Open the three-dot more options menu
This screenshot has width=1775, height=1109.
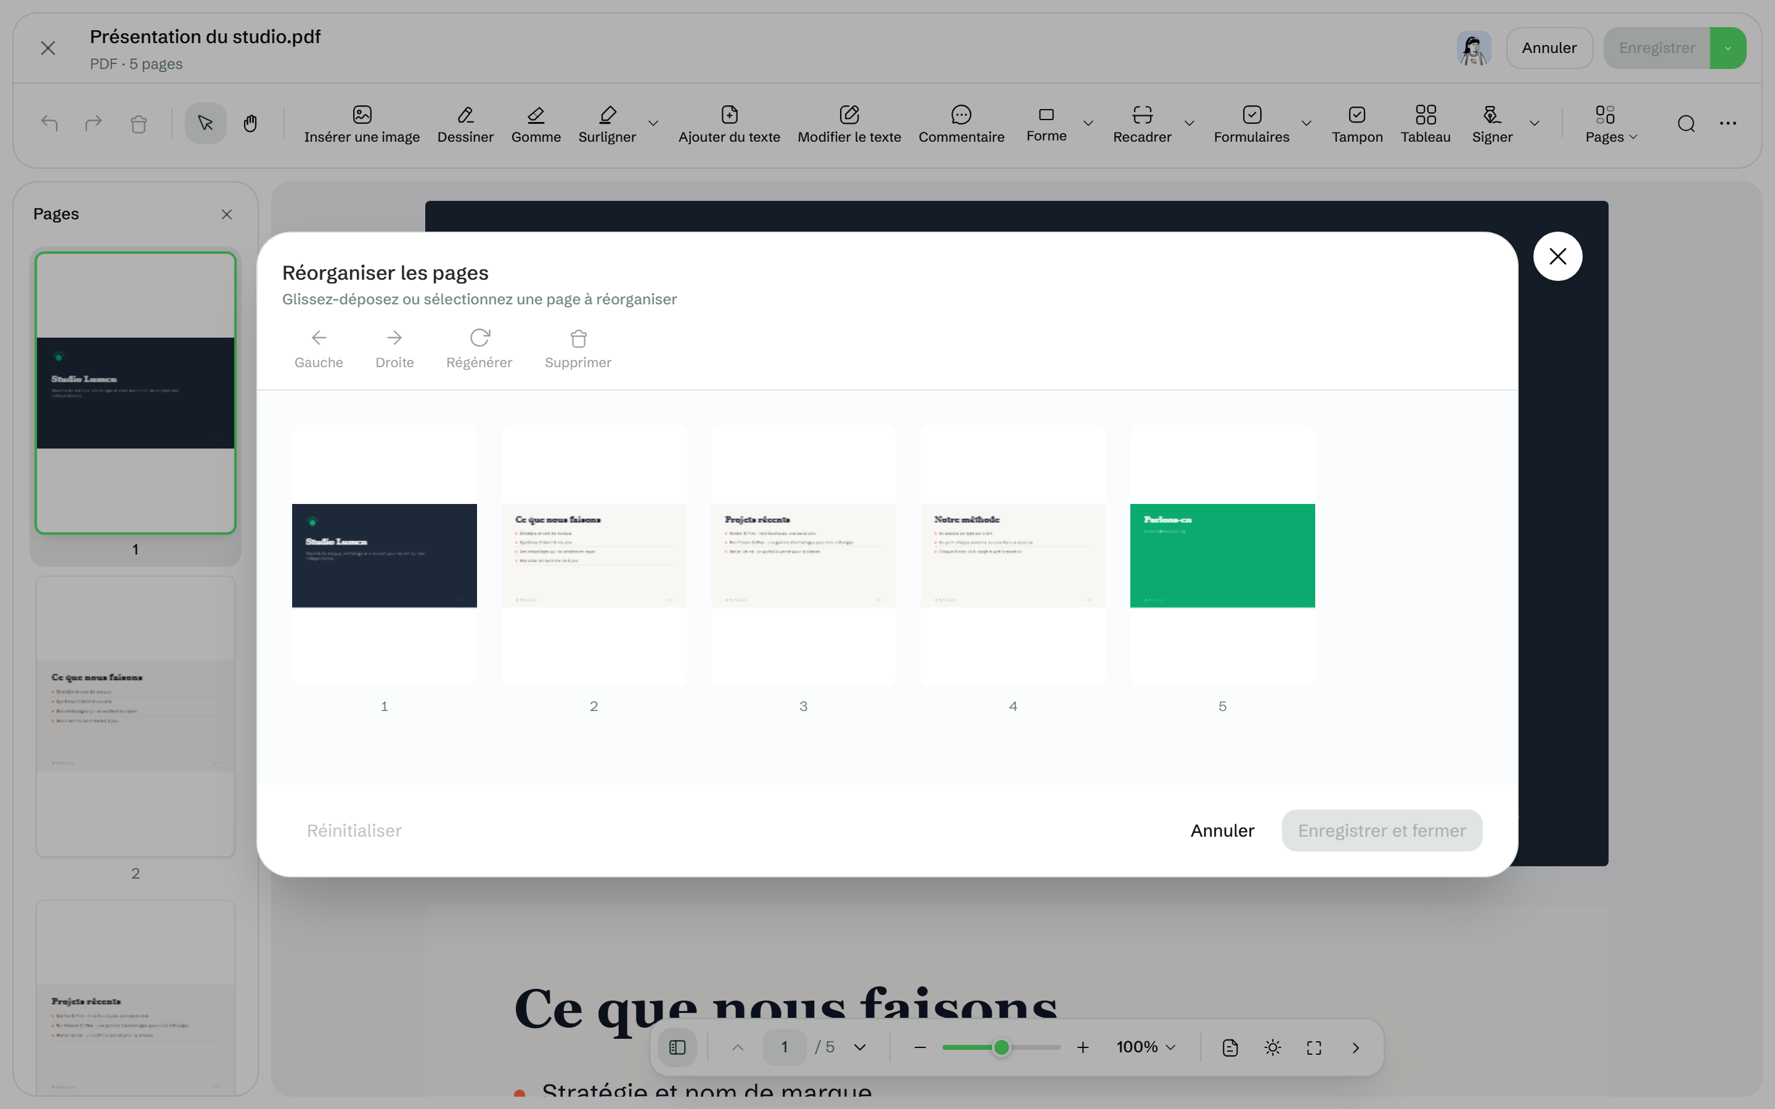click(x=1728, y=123)
